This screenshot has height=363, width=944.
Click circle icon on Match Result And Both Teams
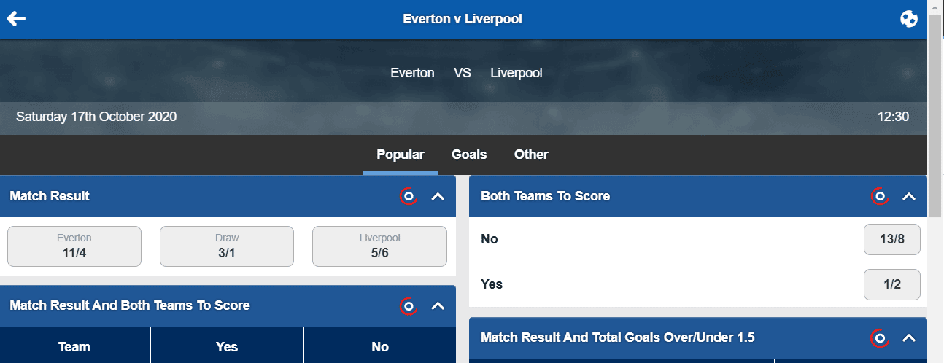(x=409, y=306)
